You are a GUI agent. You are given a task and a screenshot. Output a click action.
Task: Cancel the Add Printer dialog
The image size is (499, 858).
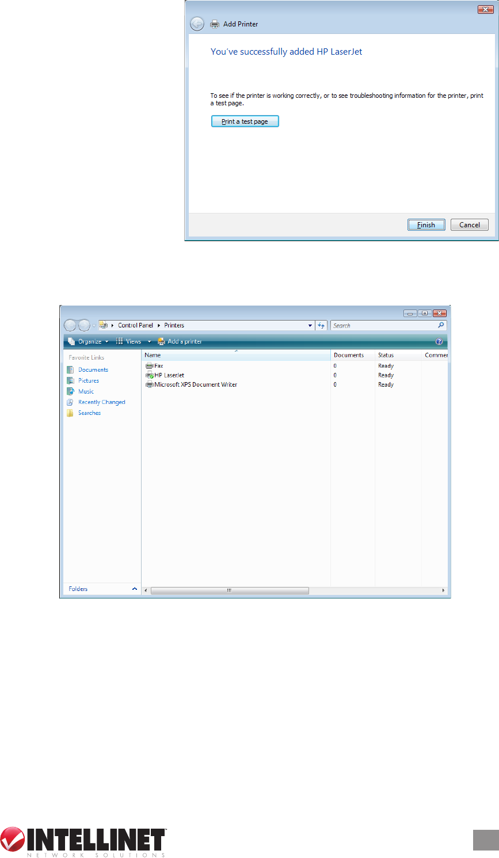click(x=470, y=225)
